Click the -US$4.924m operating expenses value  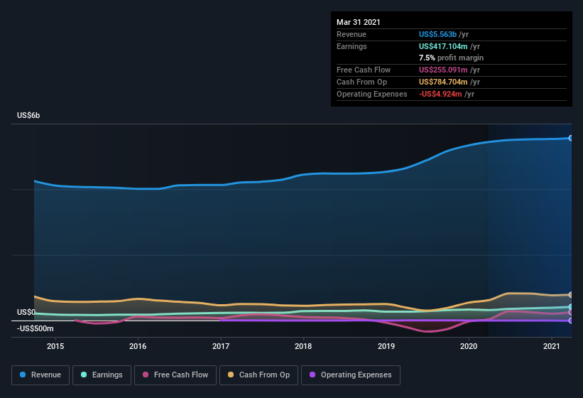pyautogui.click(x=440, y=94)
